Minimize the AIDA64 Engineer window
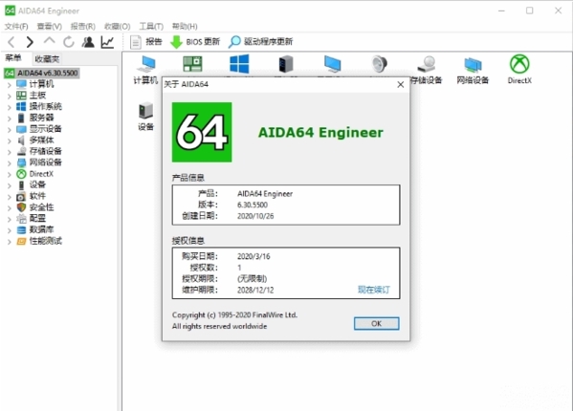 point(502,11)
